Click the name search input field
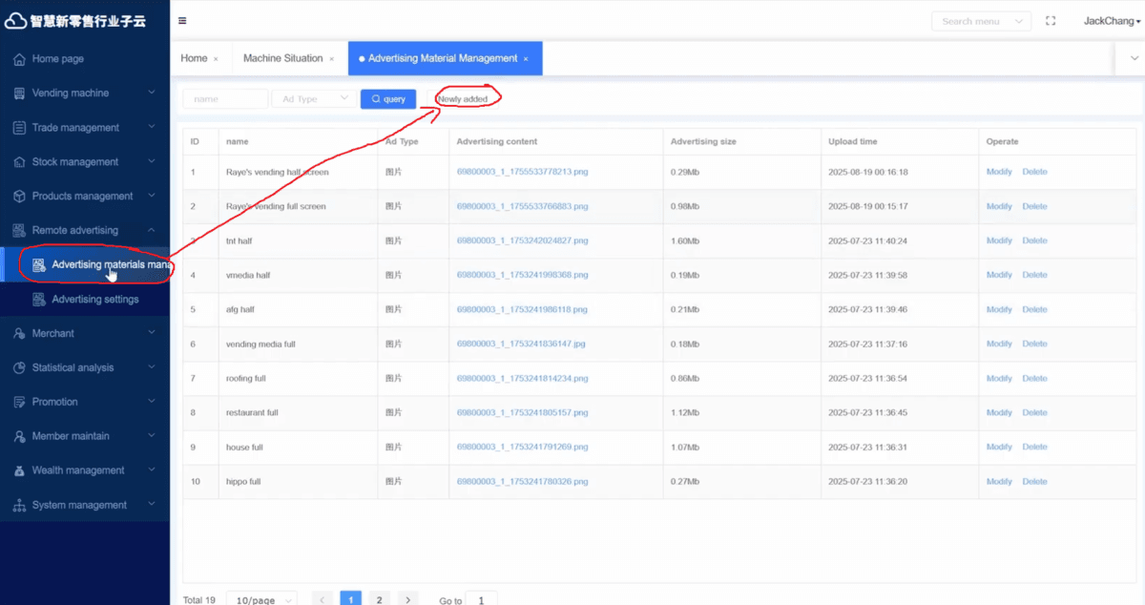The image size is (1145, 605). [x=225, y=99]
